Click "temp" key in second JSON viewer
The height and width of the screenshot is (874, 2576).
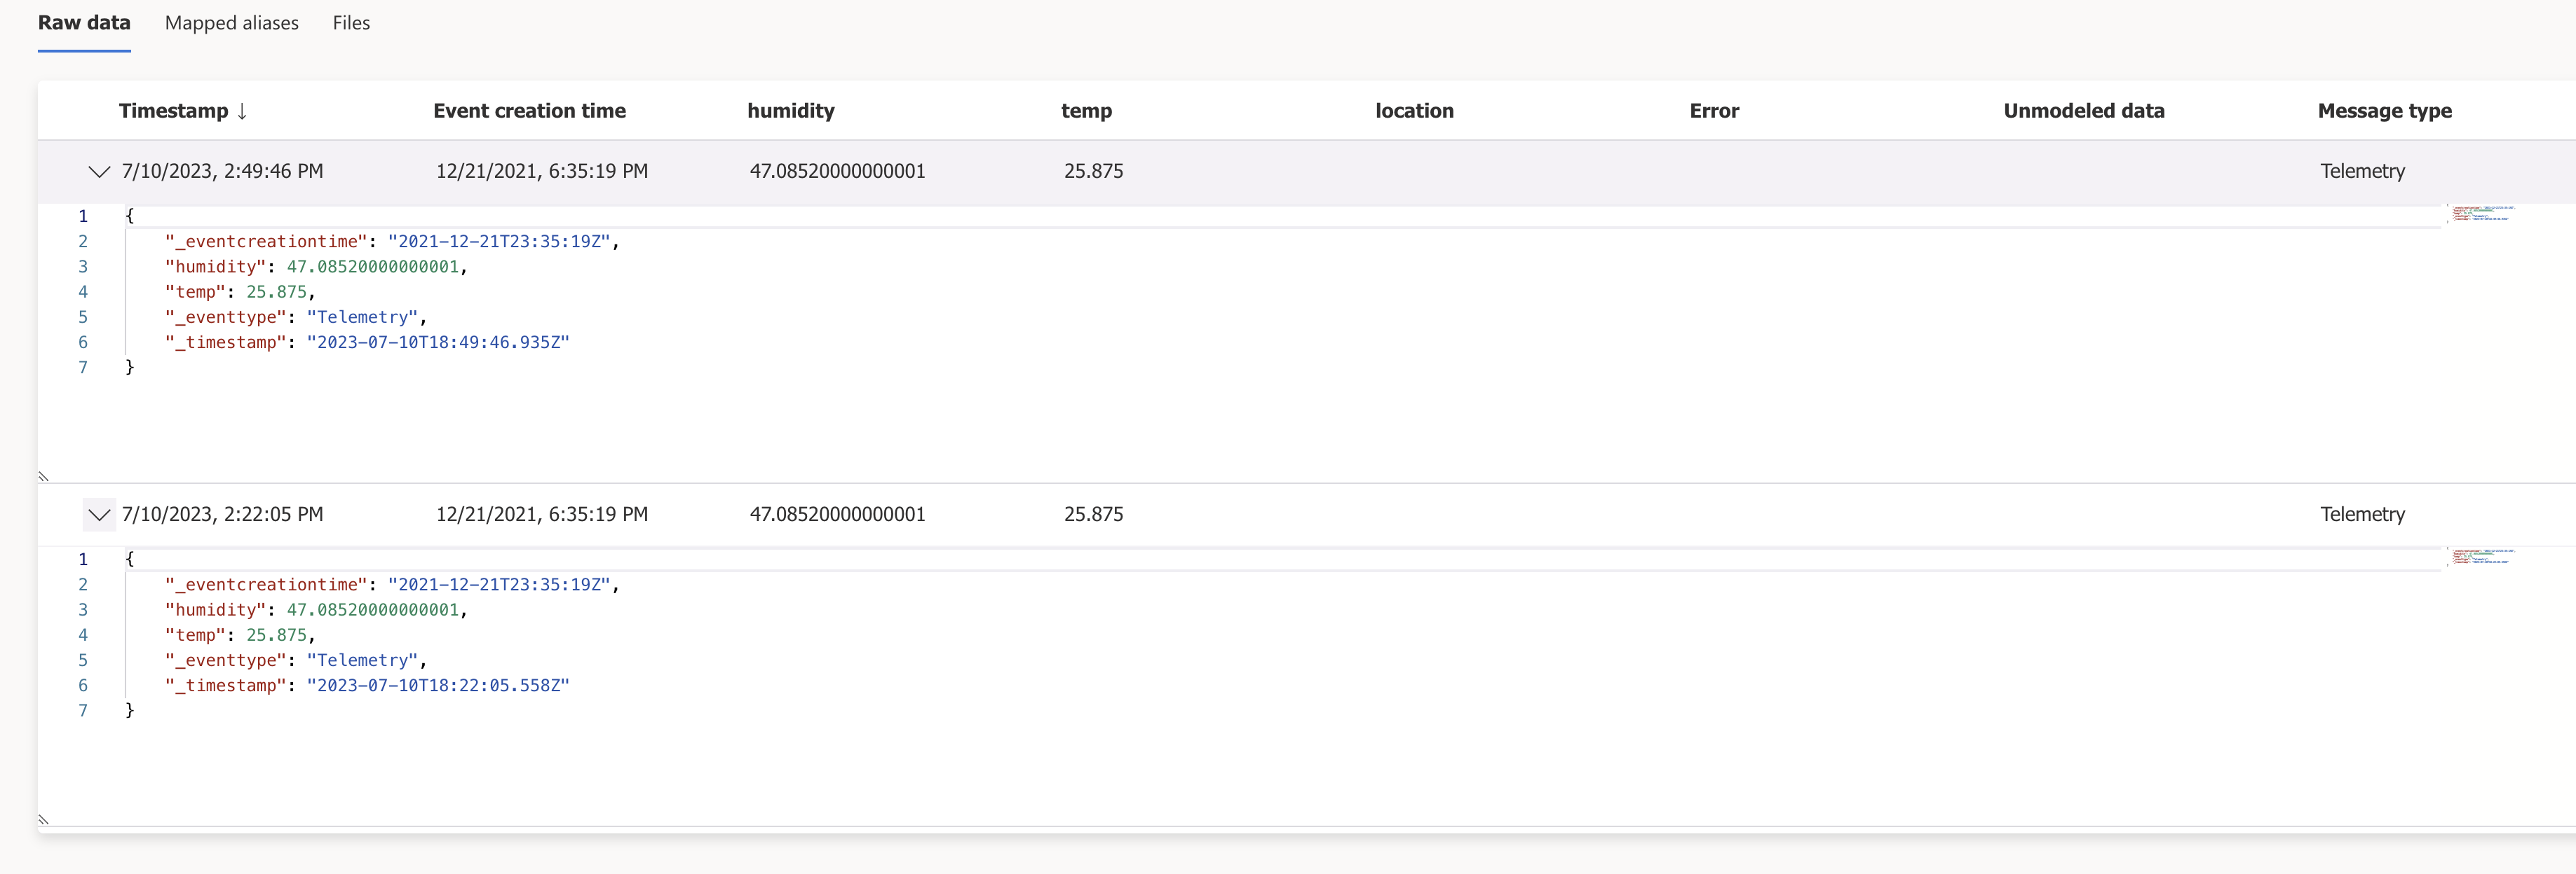coord(196,635)
